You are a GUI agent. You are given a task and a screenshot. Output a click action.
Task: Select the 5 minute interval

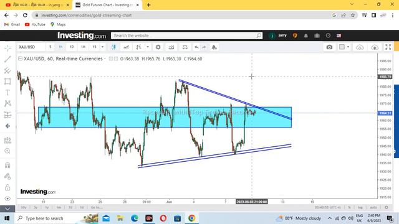point(50,47)
